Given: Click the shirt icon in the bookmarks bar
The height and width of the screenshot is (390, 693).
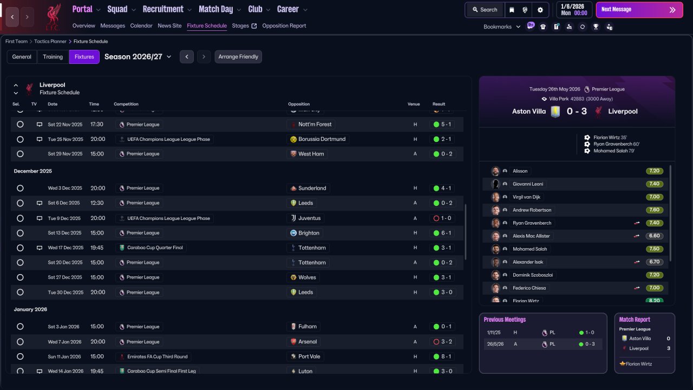Looking at the screenshot, I should pyautogui.click(x=543, y=27).
